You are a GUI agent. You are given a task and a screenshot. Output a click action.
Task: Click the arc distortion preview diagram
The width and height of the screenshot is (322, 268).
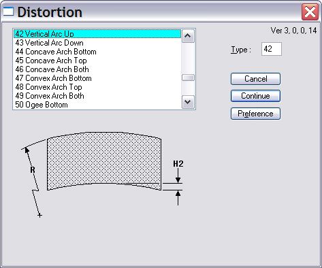103,174
